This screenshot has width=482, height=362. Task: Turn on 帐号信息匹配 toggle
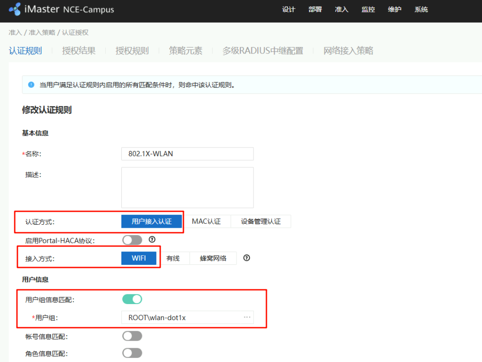pyautogui.click(x=132, y=336)
